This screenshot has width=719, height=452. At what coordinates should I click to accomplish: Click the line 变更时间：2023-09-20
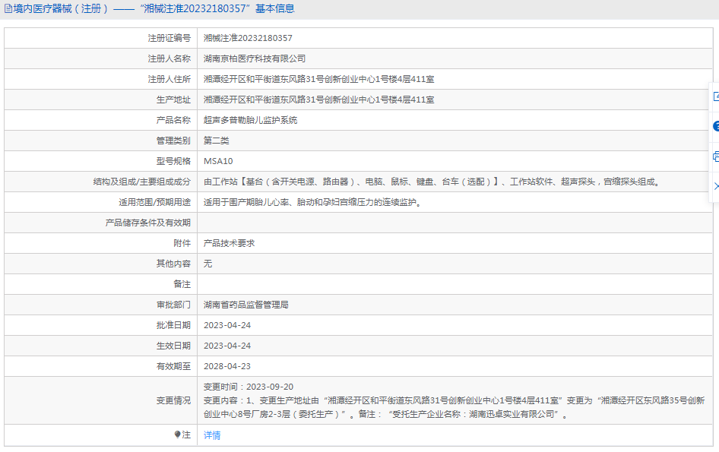[249, 387]
